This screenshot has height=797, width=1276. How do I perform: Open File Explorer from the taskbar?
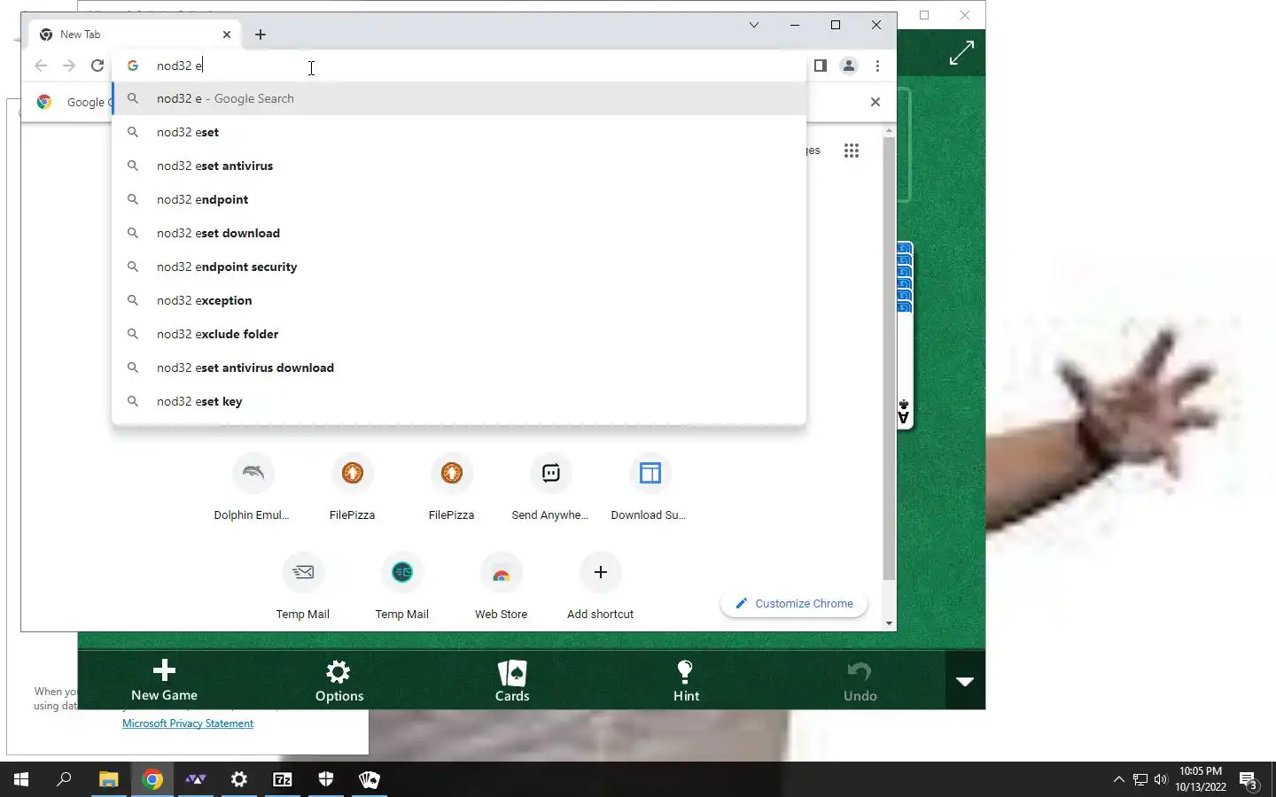[x=108, y=779]
